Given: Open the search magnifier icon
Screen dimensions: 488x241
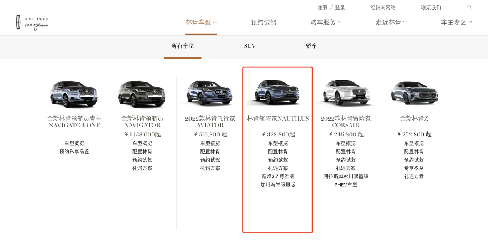Looking at the screenshot, I should [x=469, y=7].
